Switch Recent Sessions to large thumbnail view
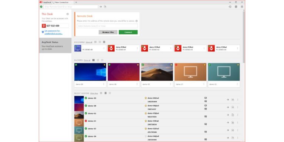Viewport: 284px width, 142px height. [110, 93]
